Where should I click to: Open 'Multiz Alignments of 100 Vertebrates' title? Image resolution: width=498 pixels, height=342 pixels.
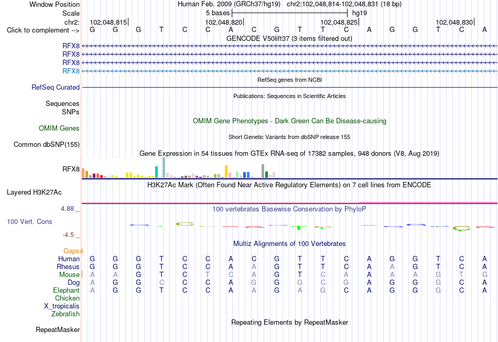tap(289, 244)
